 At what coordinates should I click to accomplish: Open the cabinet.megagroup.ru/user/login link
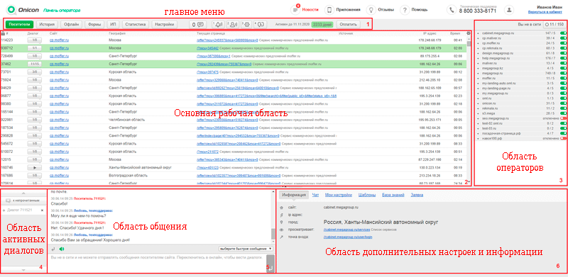coord(348,237)
